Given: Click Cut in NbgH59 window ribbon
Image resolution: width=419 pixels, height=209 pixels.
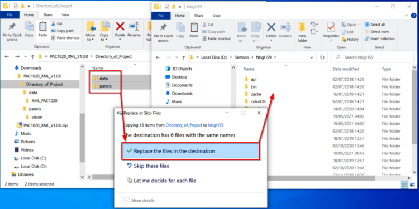Looking at the screenshot, I should tap(208, 25).
